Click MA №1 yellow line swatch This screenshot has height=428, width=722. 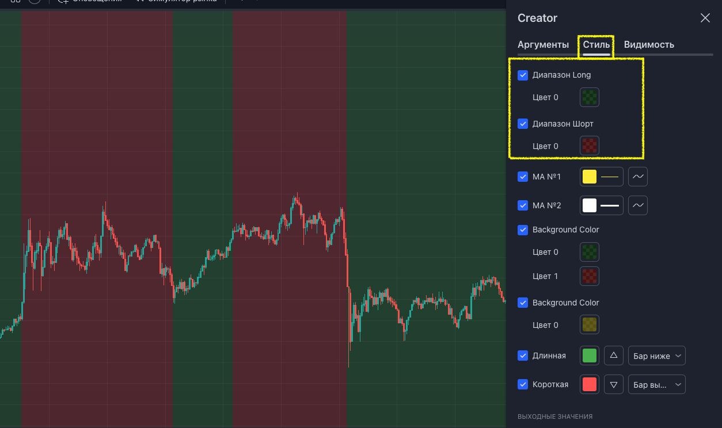[601, 177]
